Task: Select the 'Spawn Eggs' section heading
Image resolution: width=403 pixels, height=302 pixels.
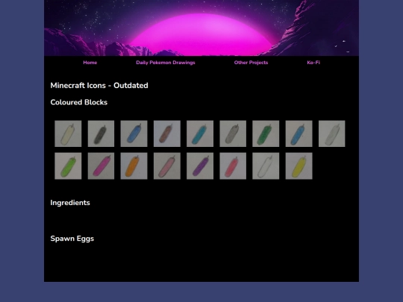Action: [72, 239]
